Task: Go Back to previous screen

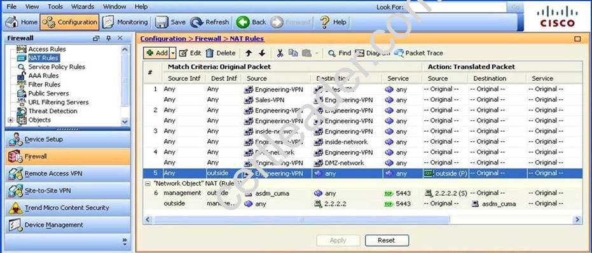Action: point(251,22)
